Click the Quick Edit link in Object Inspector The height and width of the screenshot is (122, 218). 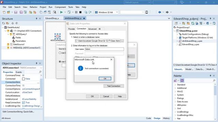(29, 111)
